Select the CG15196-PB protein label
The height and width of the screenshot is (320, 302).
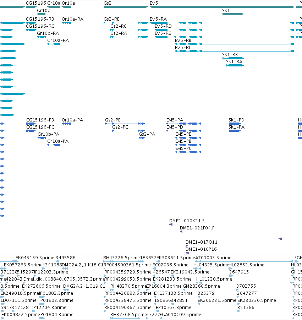coord(40,120)
